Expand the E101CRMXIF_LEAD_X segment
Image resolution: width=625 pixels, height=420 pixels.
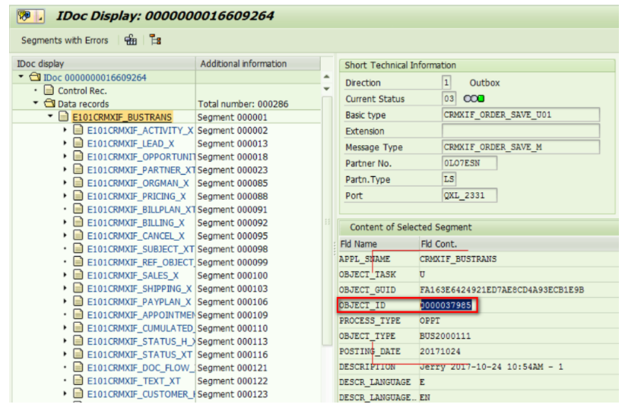coord(65,143)
